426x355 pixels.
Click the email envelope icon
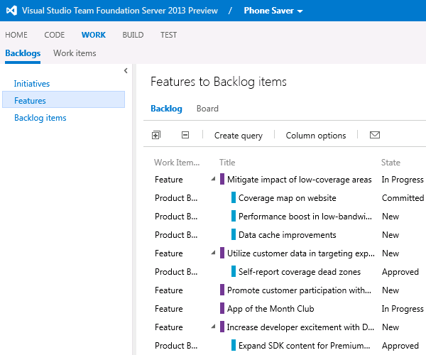(x=375, y=135)
